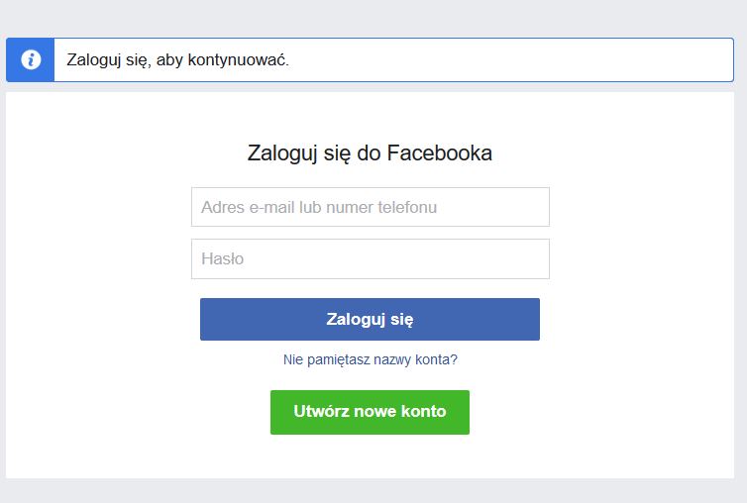Viewport: 747px width, 503px height.
Task: Activate the text box above the 'Hasło' field
Action: [370, 207]
